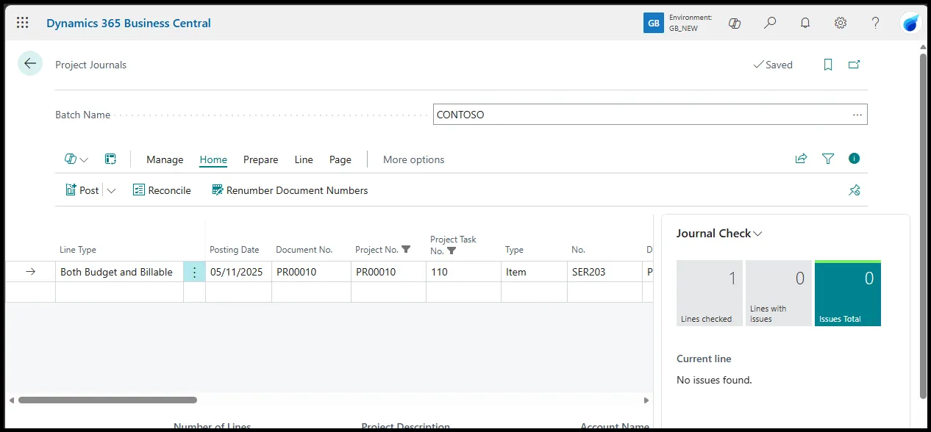Click the 05/11/2025 posting date cell
The image size is (931, 432).
click(238, 272)
